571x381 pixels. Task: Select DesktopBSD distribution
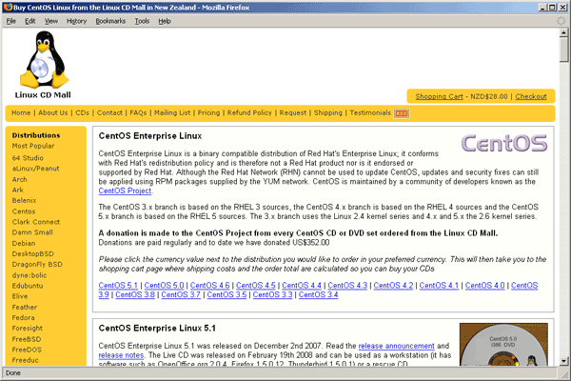pyautogui.click(x=32, y=254)
